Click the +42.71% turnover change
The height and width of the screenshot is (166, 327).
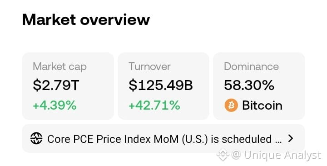[154, 105]
